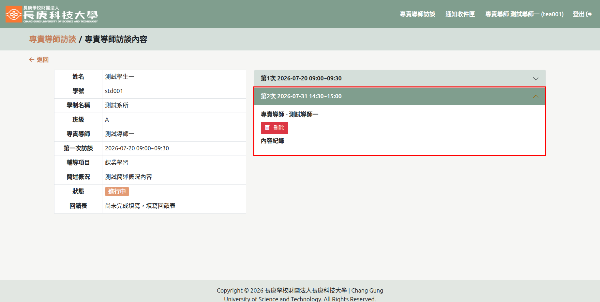Expand the 第1次 session chevron

click(535, 78)
